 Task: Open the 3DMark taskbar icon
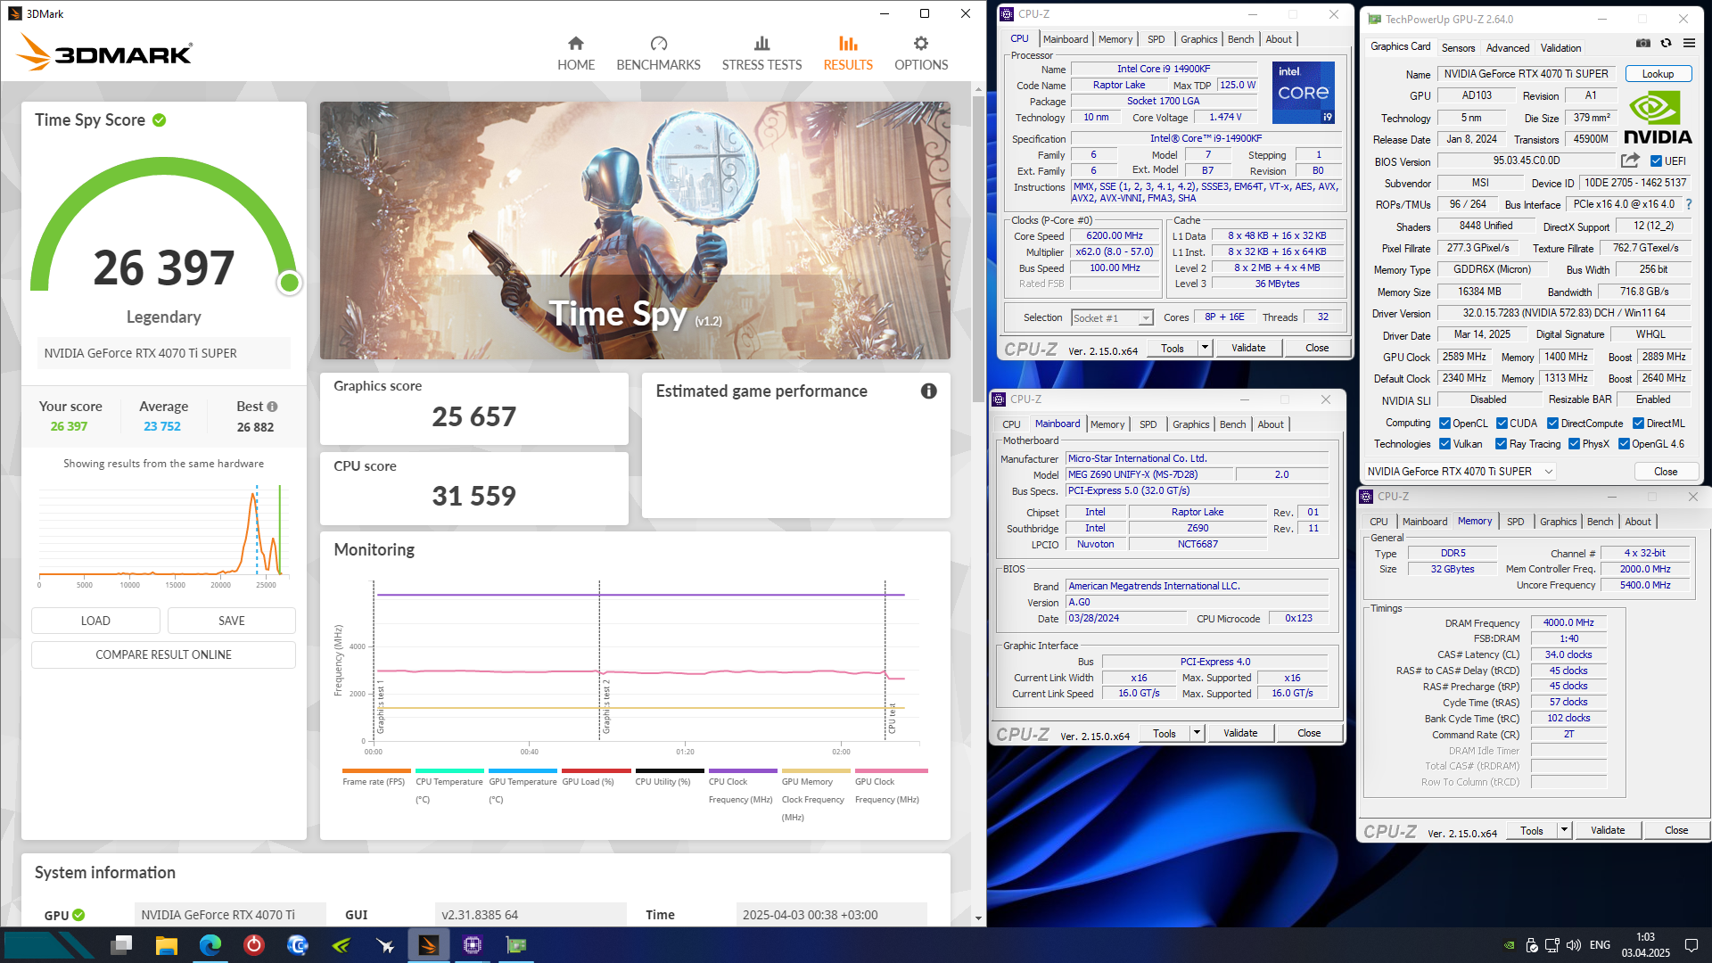pyautogui.click(x=429, y=945)
